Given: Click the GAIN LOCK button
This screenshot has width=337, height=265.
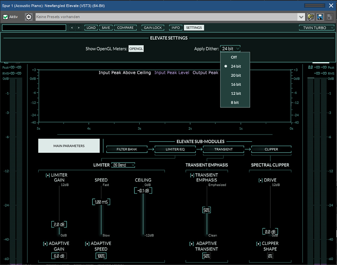Looking at the screenshot, I should click(x=153, y=28).
